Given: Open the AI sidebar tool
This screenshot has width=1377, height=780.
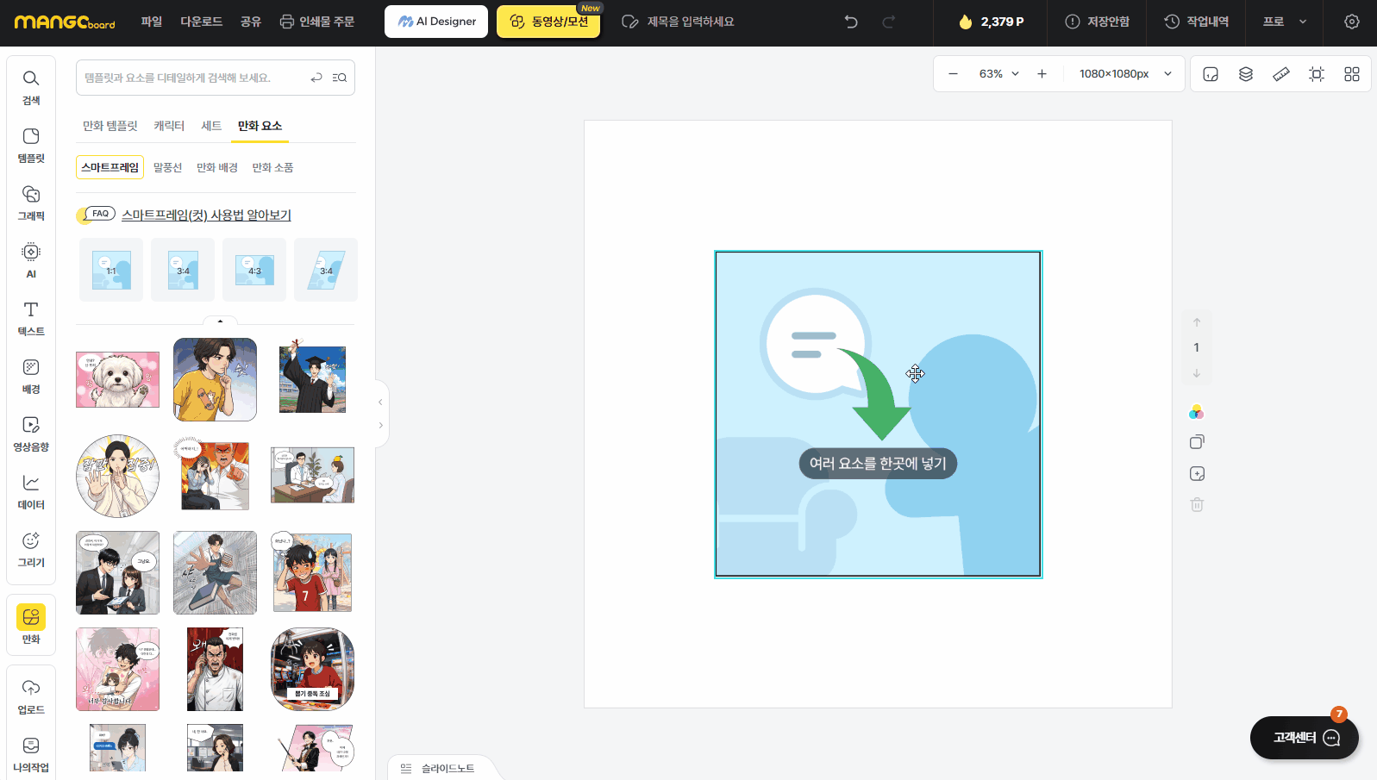Looking at the screenshot, I should pos(31,261).
